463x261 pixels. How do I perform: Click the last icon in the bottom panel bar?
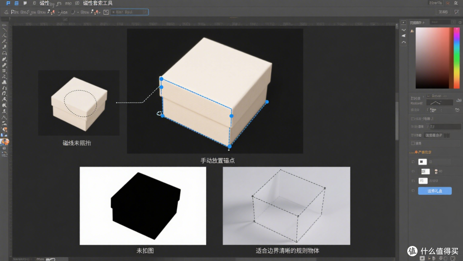453,258
